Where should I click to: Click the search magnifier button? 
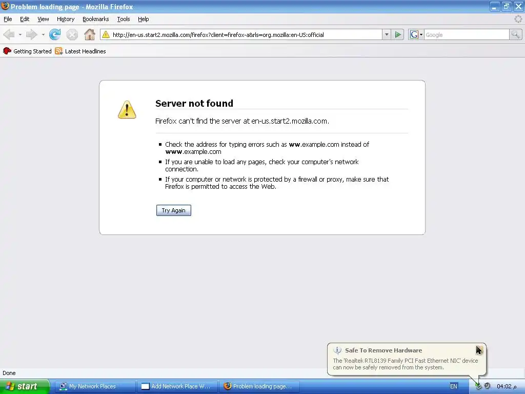[x=515, y=34]
